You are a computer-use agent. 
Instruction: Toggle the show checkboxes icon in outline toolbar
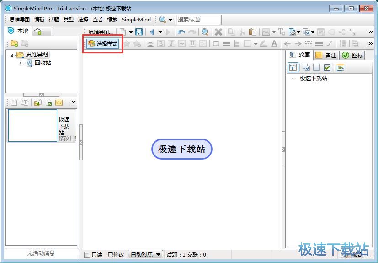point(306,67)
